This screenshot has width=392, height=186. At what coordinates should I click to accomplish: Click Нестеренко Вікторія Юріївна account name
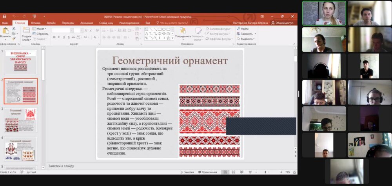(250, 23)
